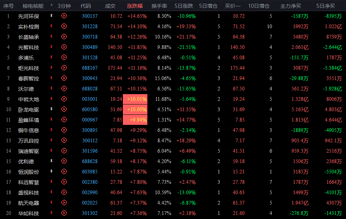Click -5.384亿 five-day net buy value
Screen dimensions: 346x219
tap(332, 68)
